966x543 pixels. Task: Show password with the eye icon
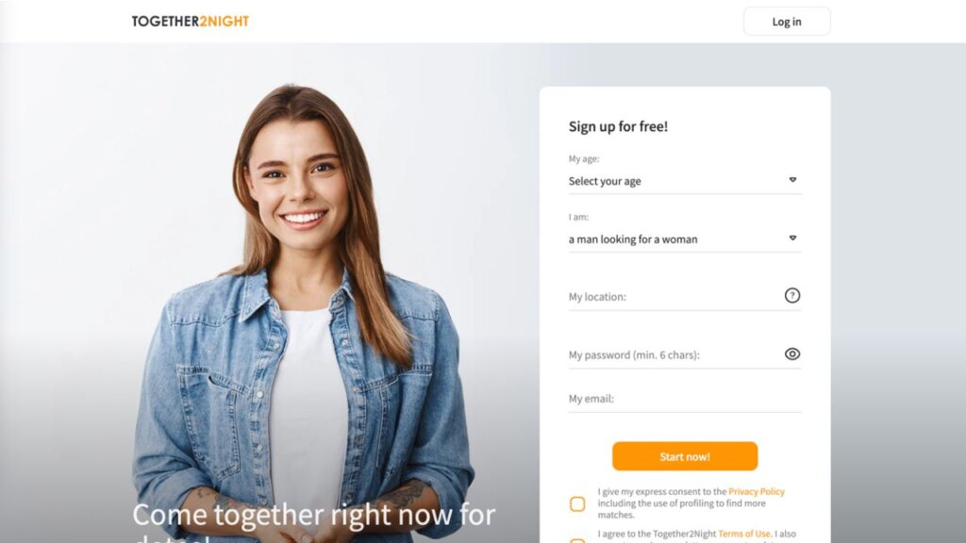[x=792, y=354]
